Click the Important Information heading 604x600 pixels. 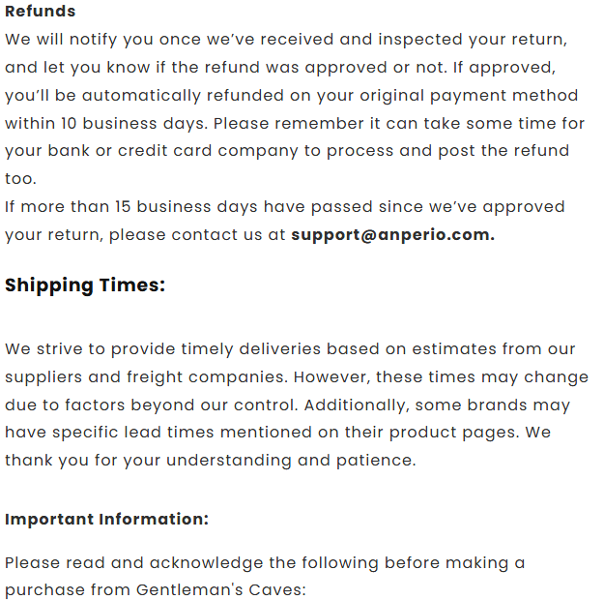click(x=106, y=519)
